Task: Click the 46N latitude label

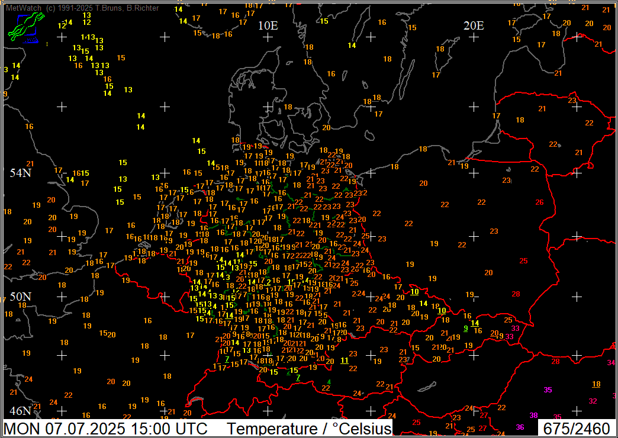Action: 21,411
